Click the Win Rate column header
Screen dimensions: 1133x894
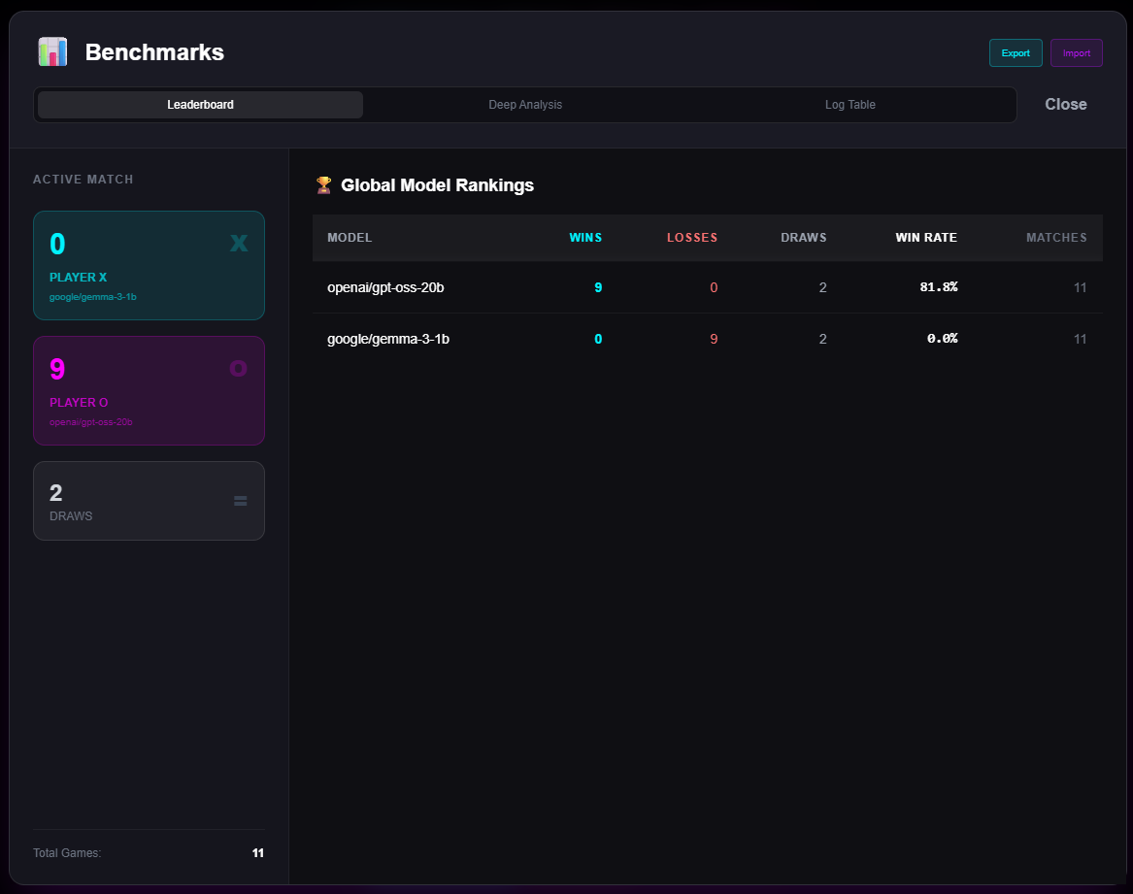click(926, 238)
